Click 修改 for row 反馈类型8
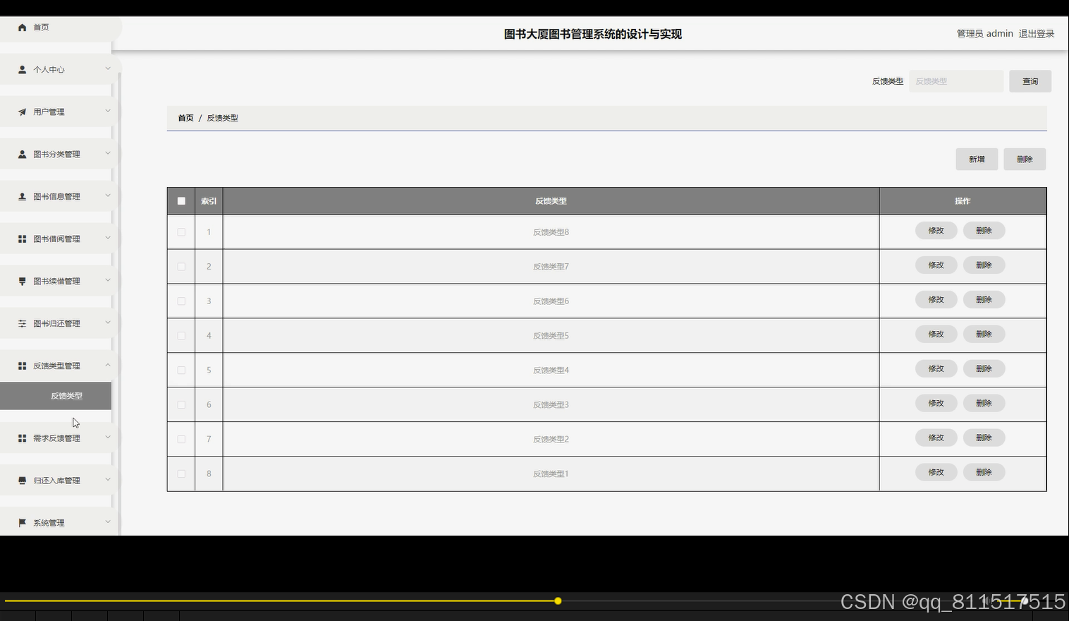This screenshot has width=1069, height=621. [936, 231]
